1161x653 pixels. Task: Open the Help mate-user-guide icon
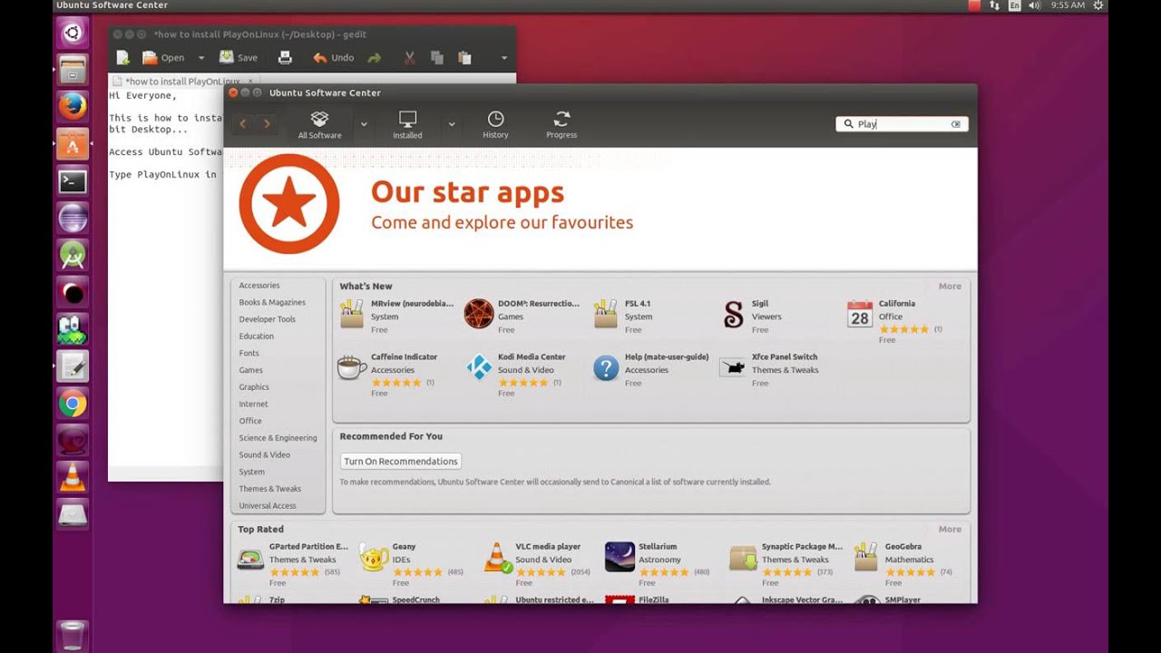pos(606,367)
